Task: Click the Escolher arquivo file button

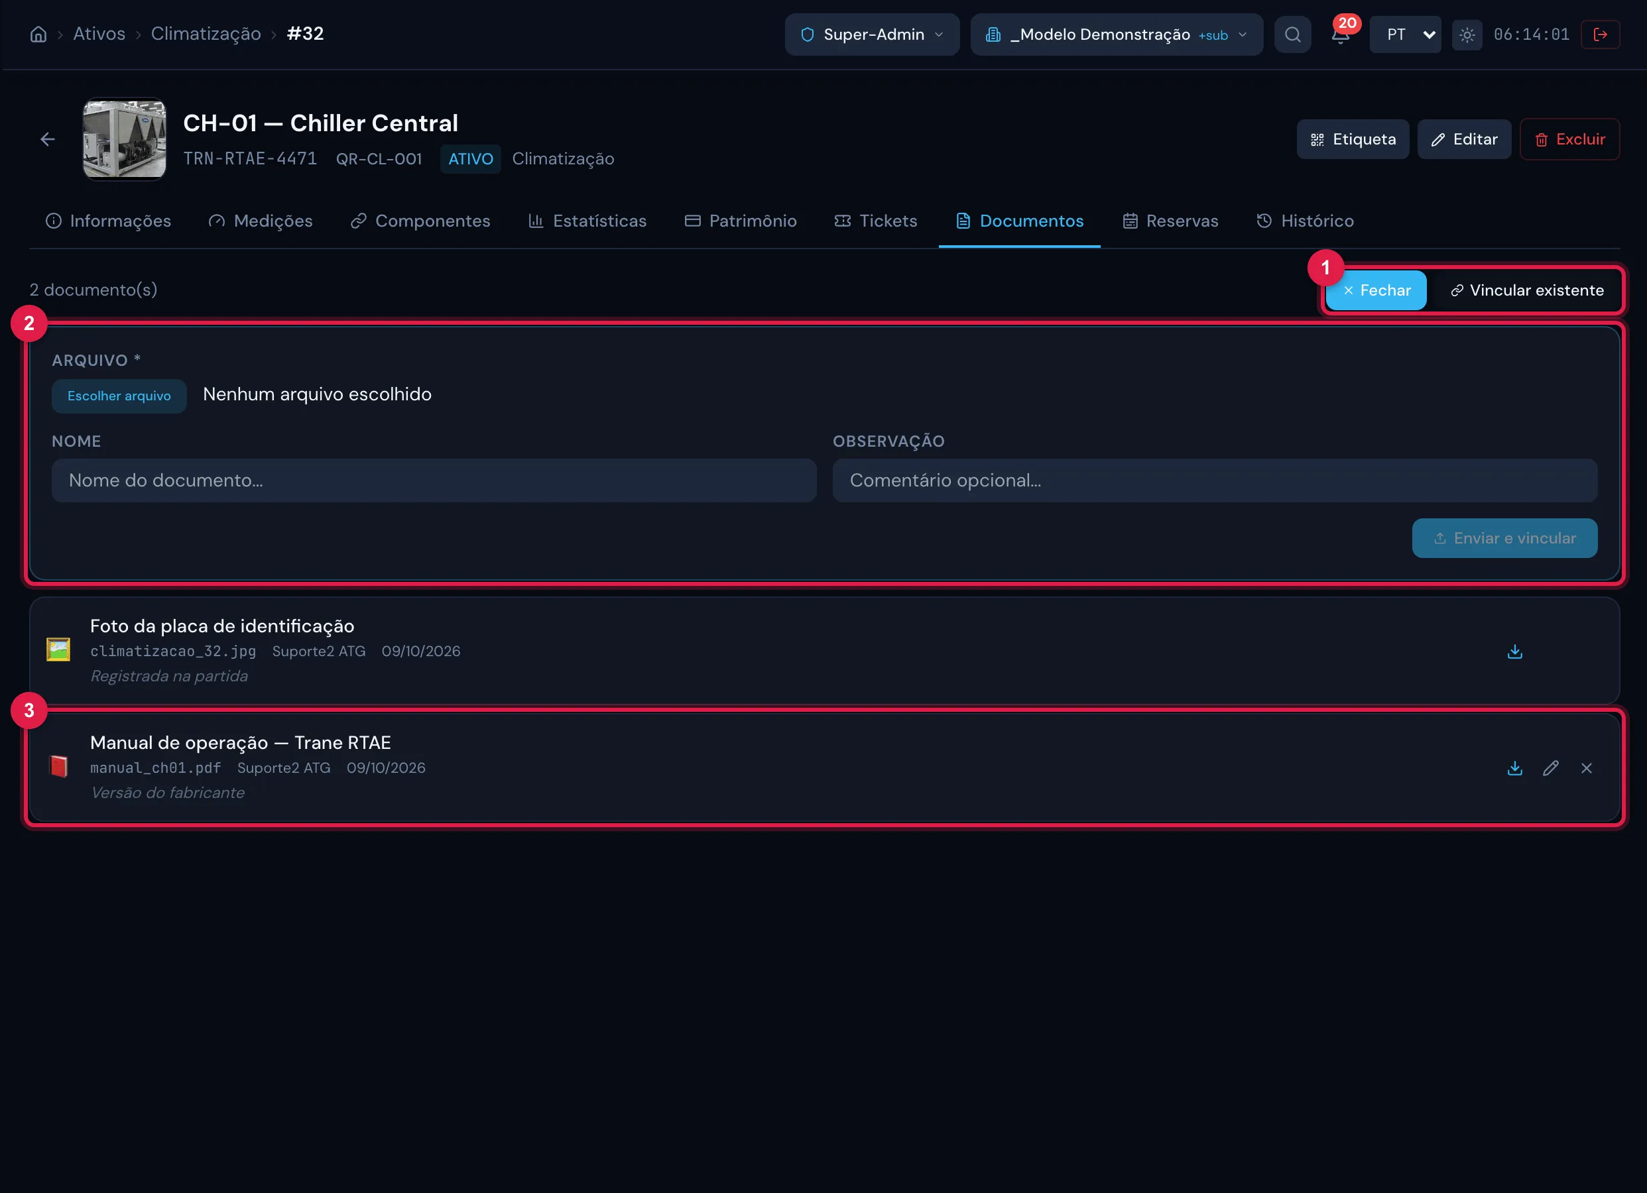Action: click(119, 396)
